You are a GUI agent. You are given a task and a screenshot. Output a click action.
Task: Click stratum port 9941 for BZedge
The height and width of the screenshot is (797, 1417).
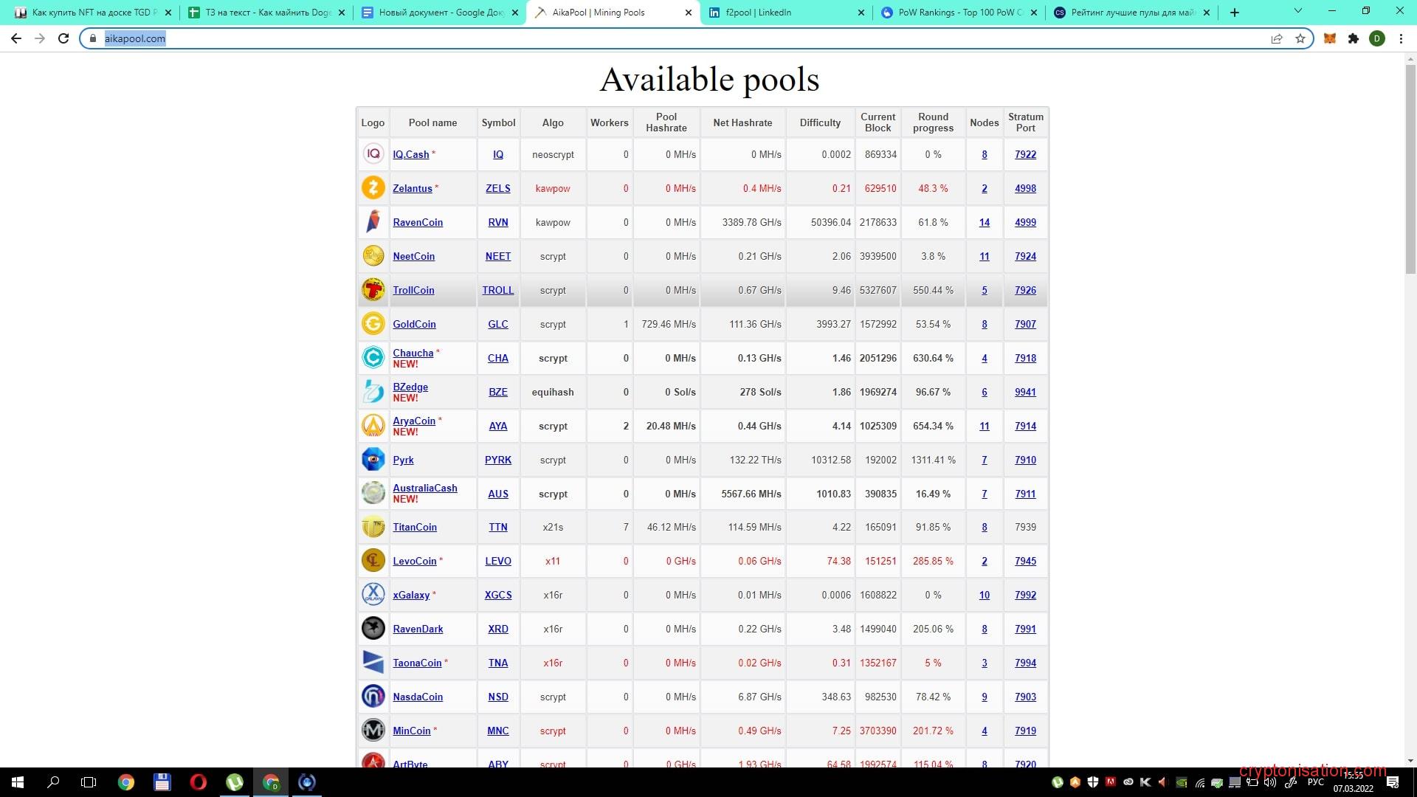point(1025,392)
